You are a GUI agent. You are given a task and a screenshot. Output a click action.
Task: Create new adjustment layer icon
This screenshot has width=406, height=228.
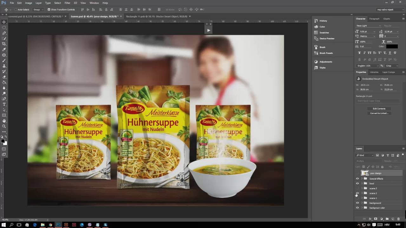point(381,219)
